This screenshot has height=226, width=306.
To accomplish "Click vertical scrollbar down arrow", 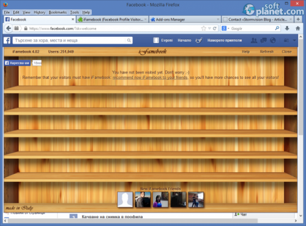I will pyautogui.click(x=300, y=216).
